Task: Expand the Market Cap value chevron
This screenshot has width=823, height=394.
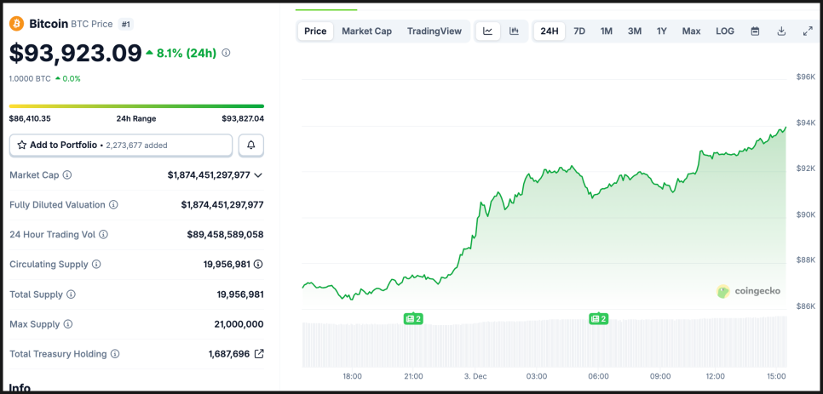Action: click(258, 175)
